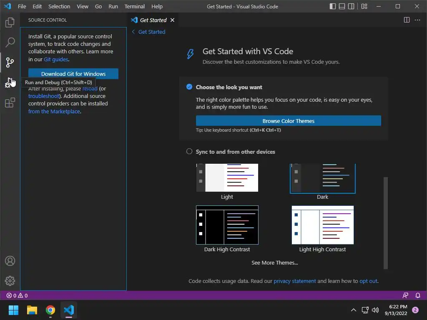Open the privacy statement link
The width and height of the screenshot is (427, 320).
[295, 281]
